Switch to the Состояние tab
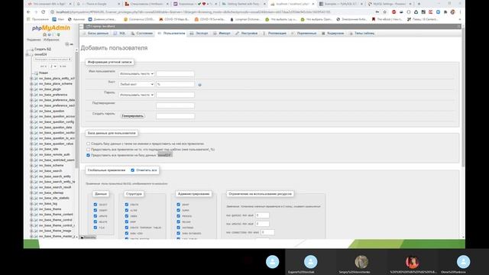The height and width of the screenshot is (275, 489). 142,34
